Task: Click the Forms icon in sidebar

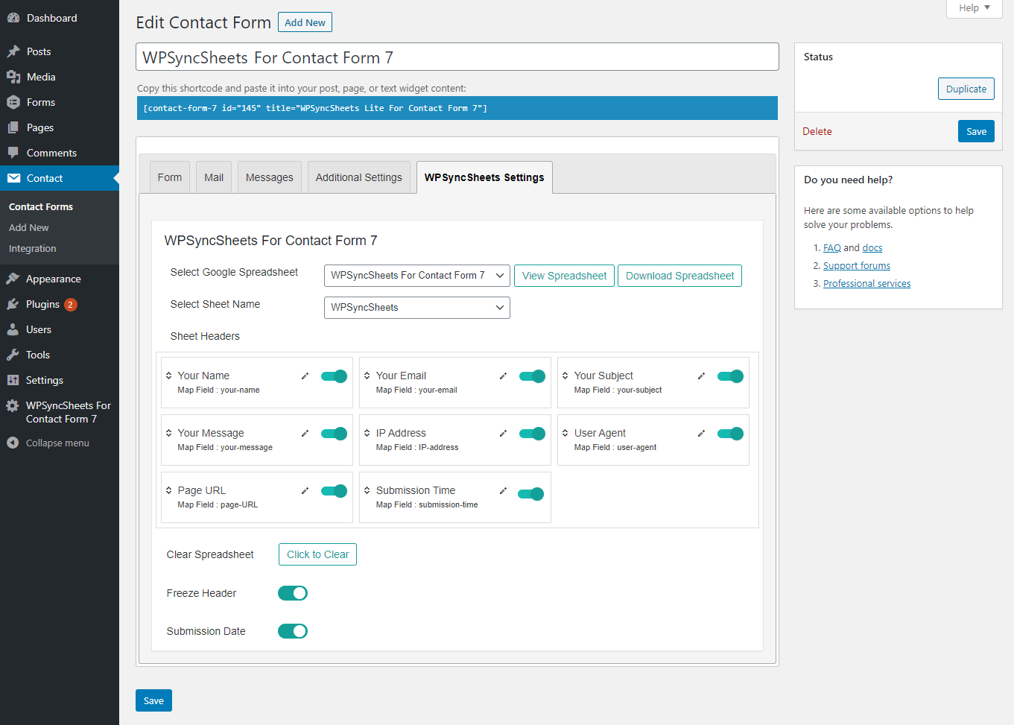Action: [x=13, y=102]
